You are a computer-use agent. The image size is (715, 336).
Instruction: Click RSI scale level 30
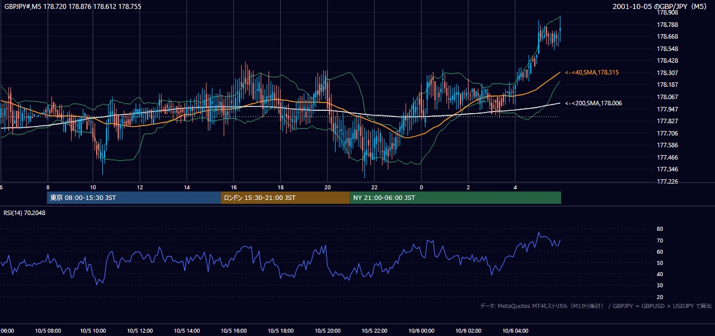click(x=660, y=286)
